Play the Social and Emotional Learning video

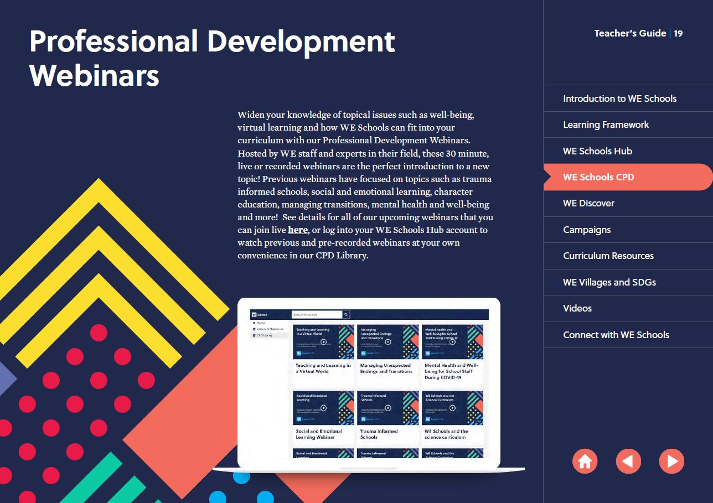324,408
